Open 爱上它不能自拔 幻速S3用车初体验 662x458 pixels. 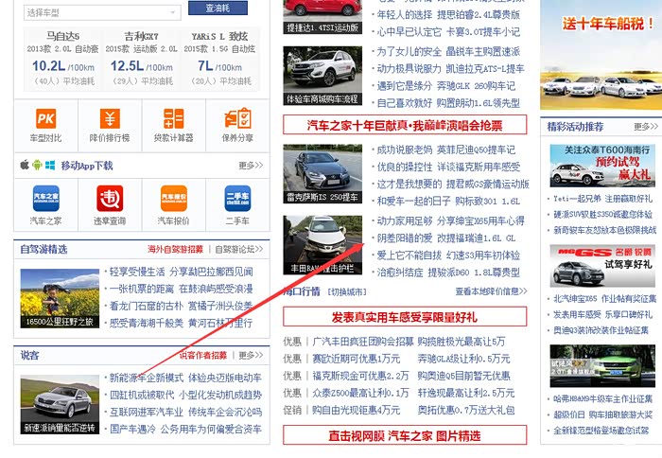[448, 255]
